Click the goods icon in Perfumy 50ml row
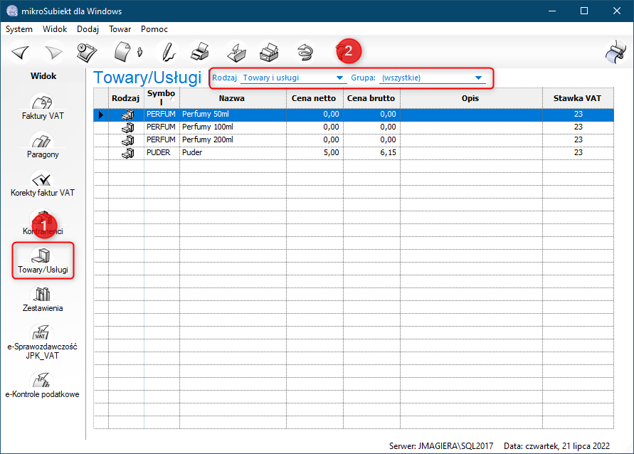The width and height of the screenshot is (634, 454). tap(128, 115)
